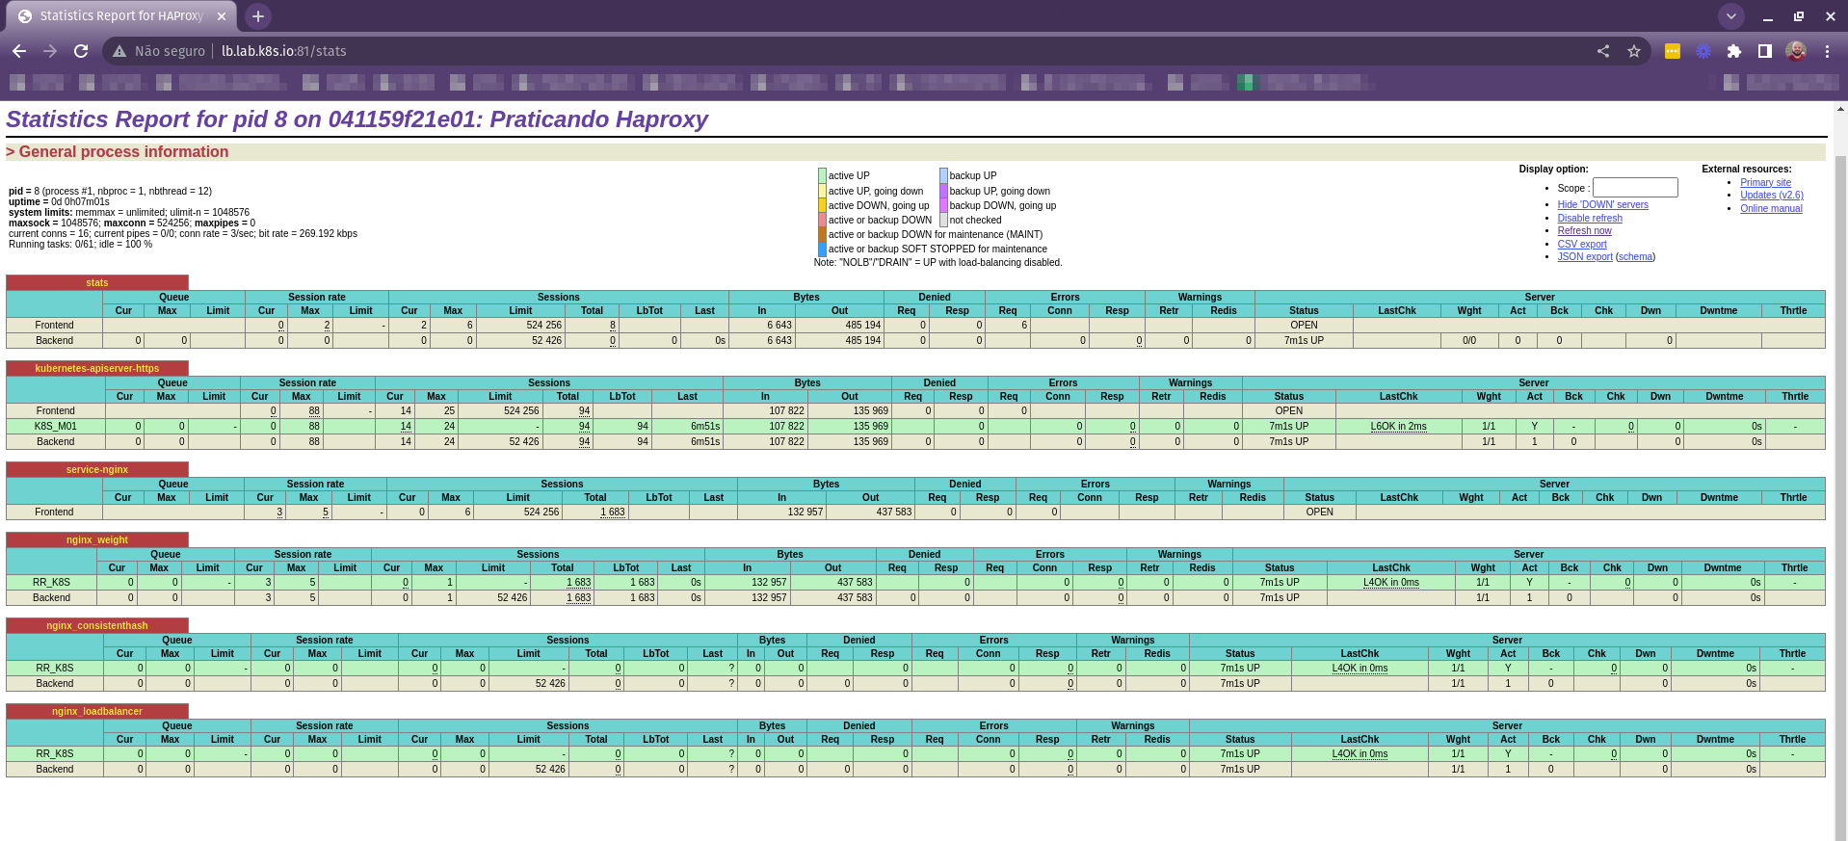Click the not-secure warning icon in address bar
The width and height of the screenshot is (1848, 841).
point(119,51)
